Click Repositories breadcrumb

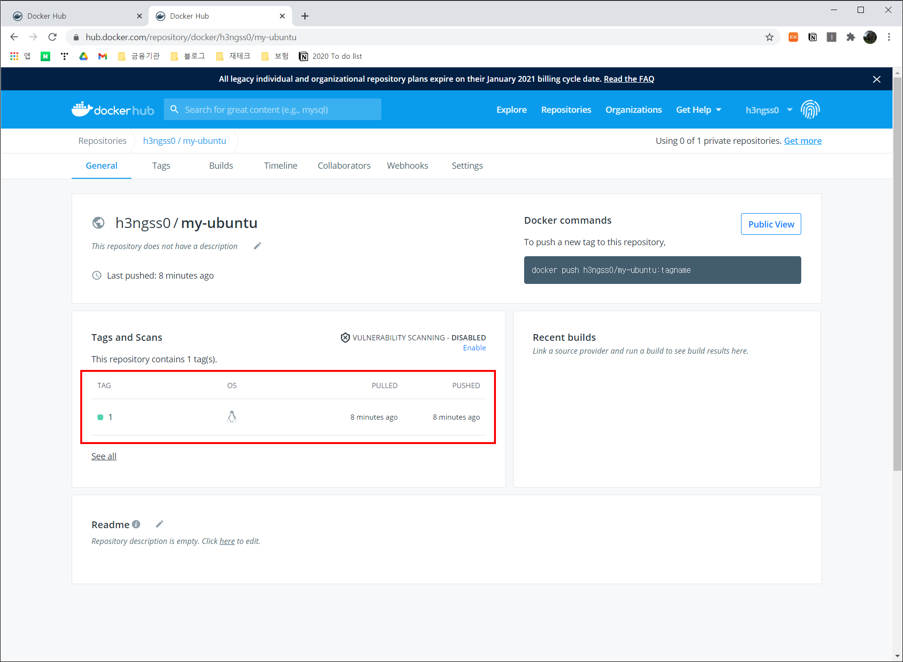102,141
